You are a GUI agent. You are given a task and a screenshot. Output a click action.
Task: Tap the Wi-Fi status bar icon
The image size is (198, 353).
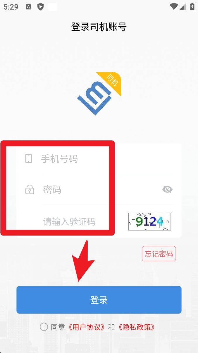(174, 7)
